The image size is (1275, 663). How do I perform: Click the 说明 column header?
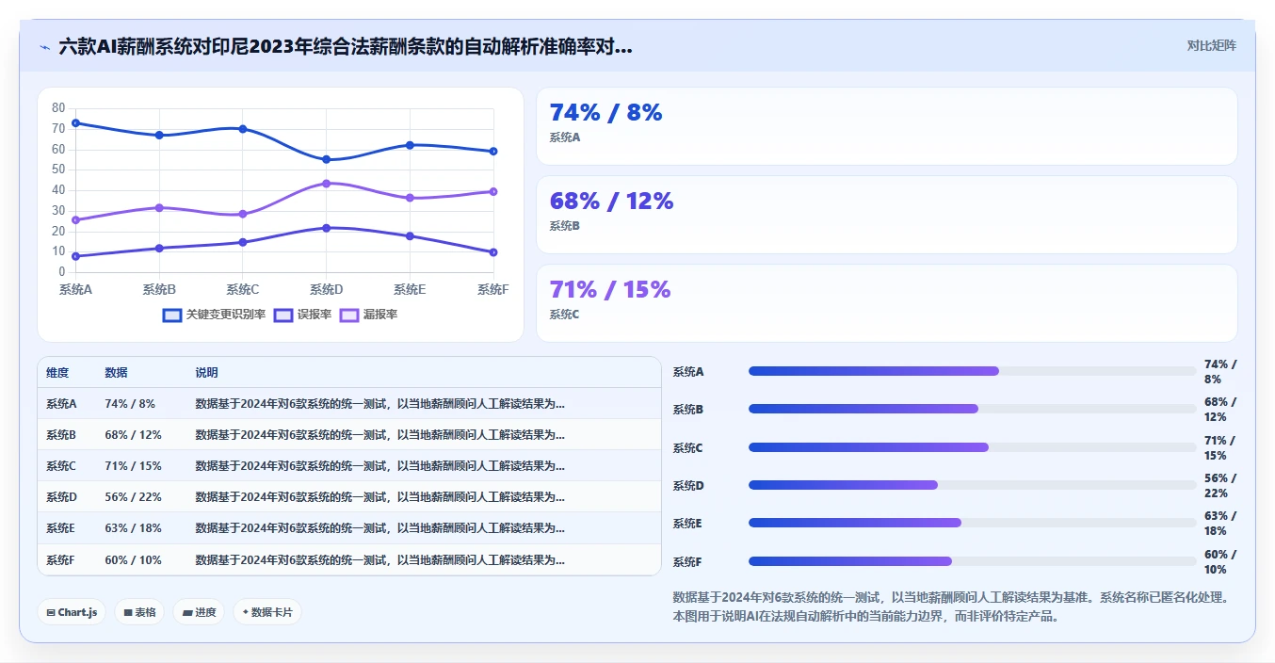pos(206,373)
